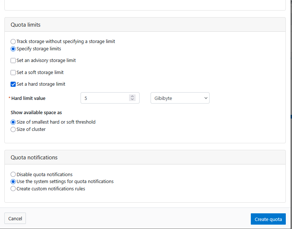Select "Disable quota notifications"
The image size is (292, 229).
point(13,174)
